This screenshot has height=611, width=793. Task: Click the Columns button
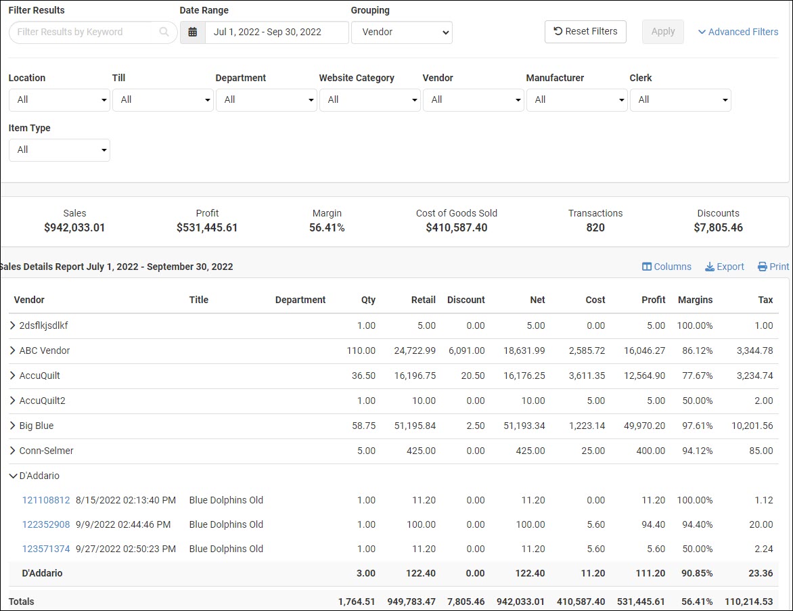666,267
